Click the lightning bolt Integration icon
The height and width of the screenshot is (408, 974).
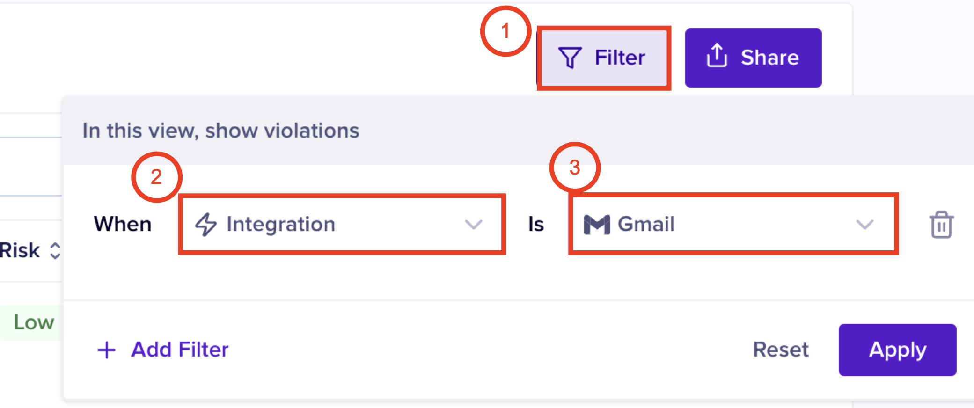coord(206,224)
